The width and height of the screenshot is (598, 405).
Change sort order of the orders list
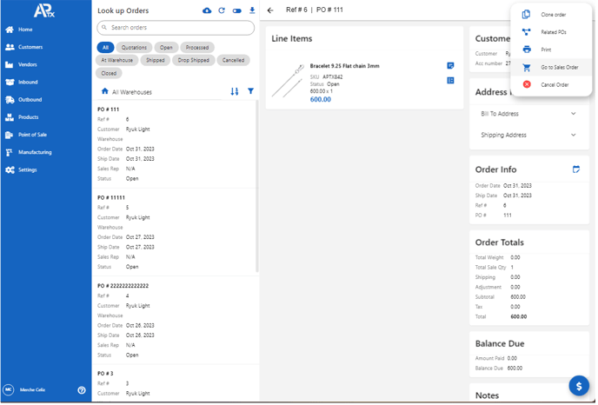(x=234, y=91)
